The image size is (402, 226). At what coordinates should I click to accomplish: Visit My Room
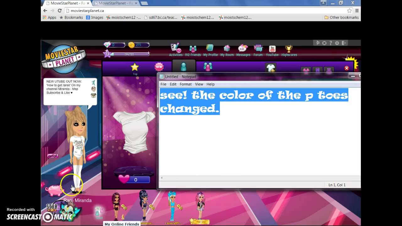pos(227,50)
